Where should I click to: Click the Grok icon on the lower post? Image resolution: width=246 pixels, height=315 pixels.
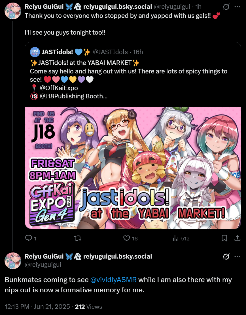[x=226, y=257]
